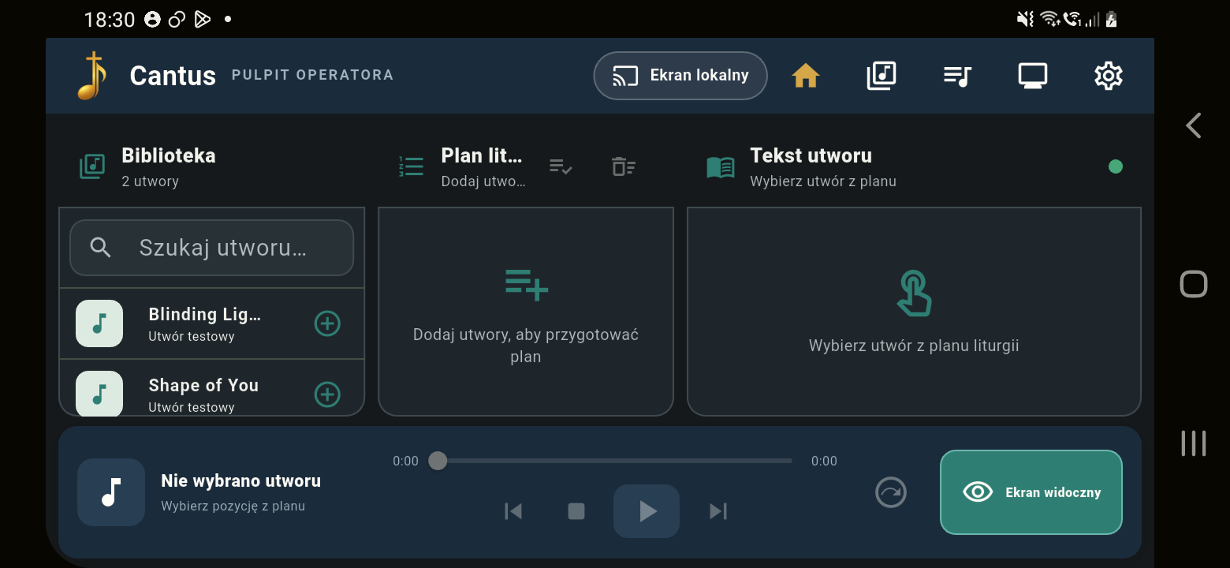The width and height of the screenshot is (1230, 568).
Task: Open the display monitor icon in top bar
Action: (1033, 76)
